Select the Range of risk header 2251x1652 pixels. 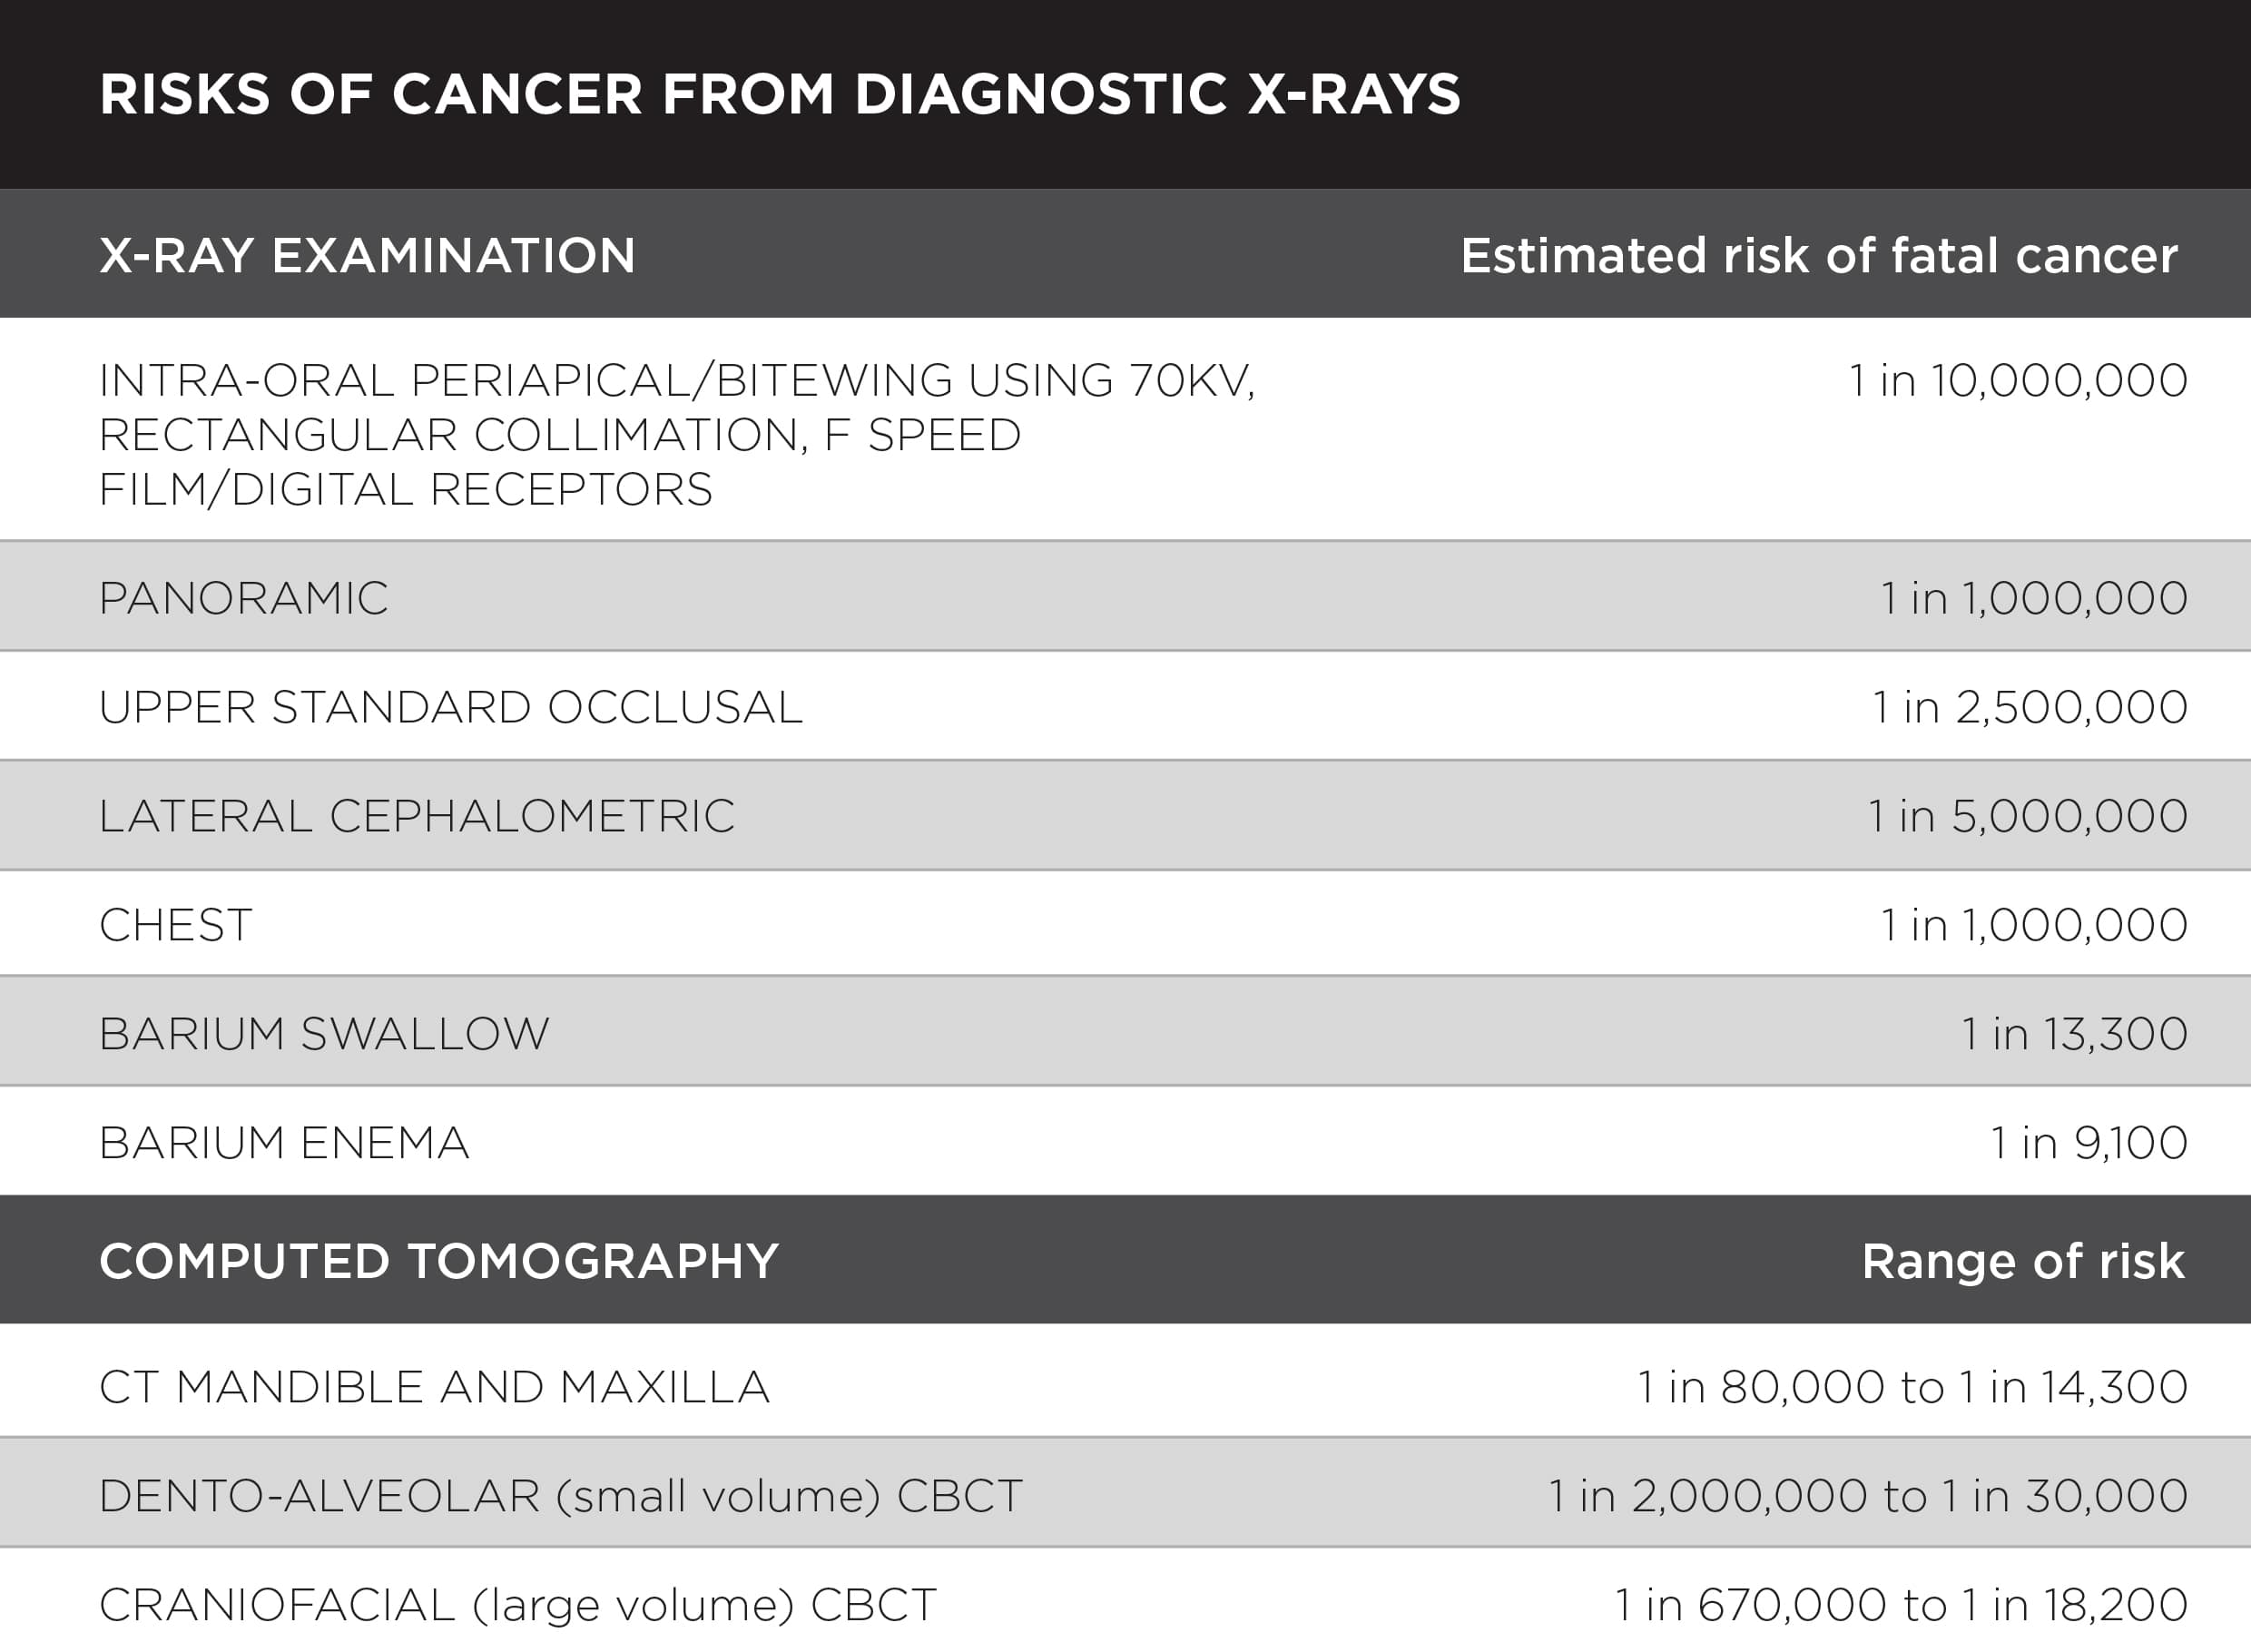pyautogui.click(x=2023, y=1261)
